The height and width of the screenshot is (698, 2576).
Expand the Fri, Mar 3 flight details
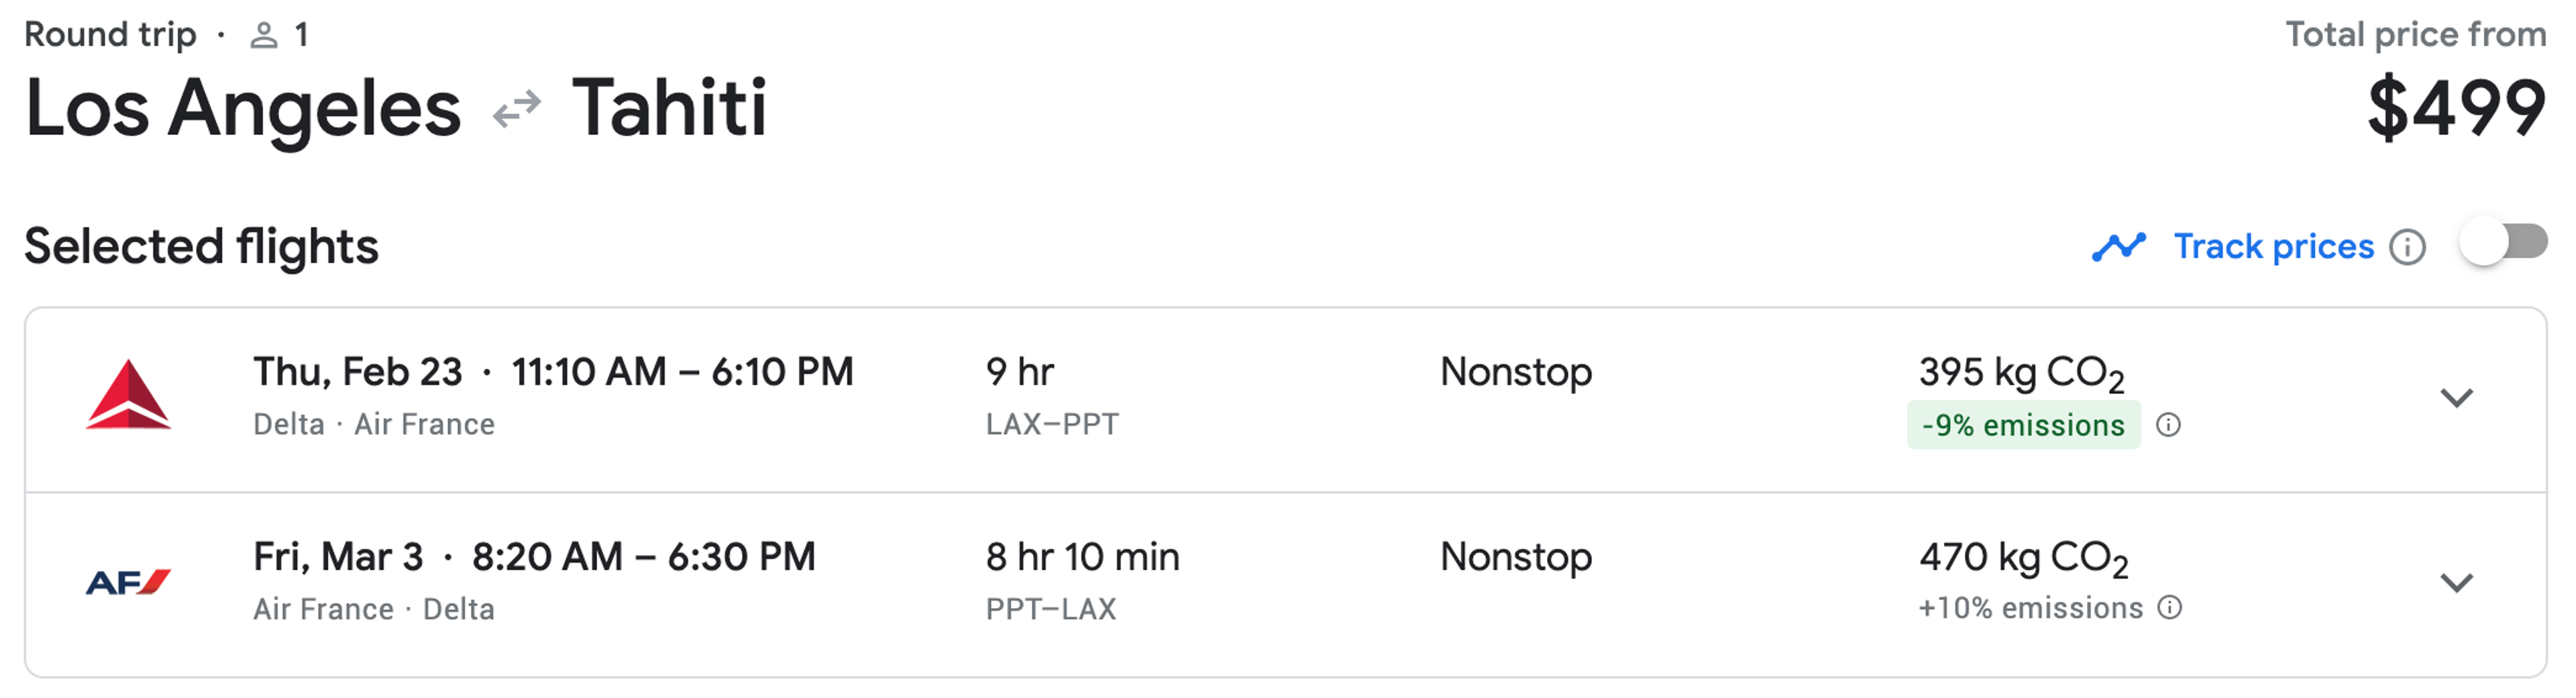(2456, 583)
